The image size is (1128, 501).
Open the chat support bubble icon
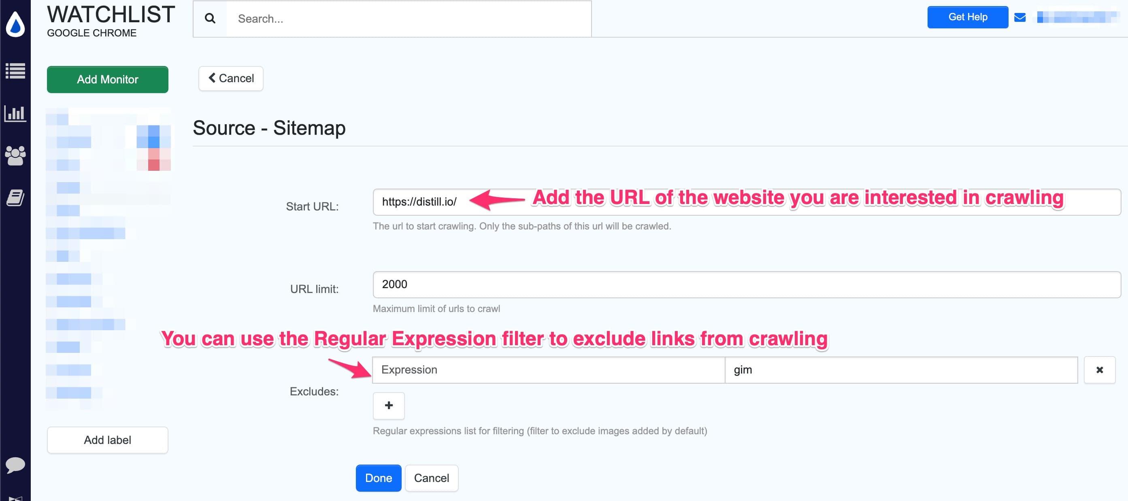click(16, 465)
